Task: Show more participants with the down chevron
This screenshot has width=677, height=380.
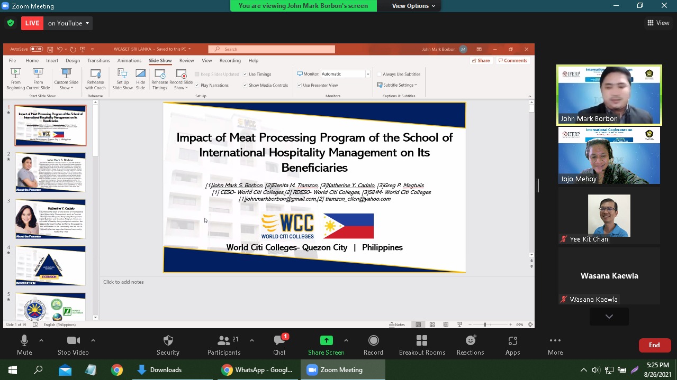Action: 609,317
